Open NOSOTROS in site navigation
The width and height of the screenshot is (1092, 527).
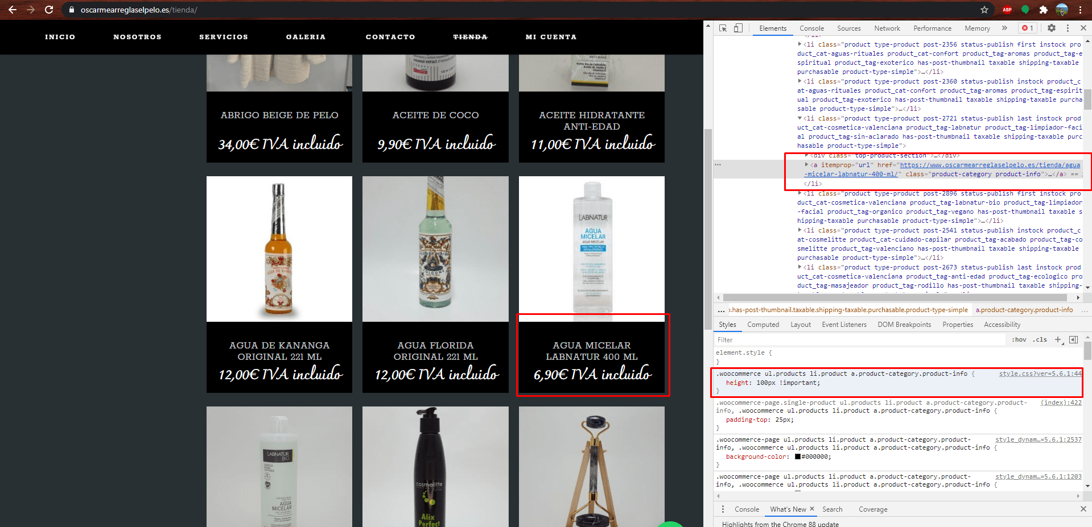point(137,37)
